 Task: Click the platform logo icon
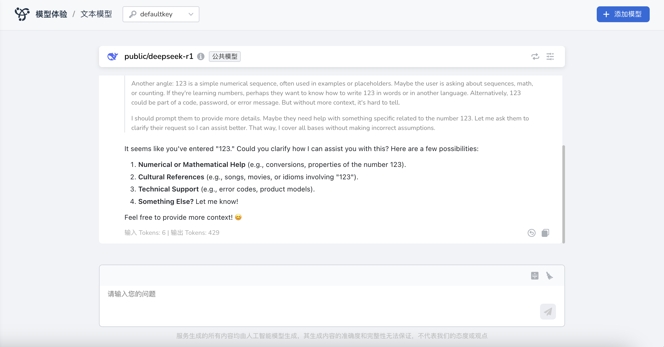tap(22, 14)
